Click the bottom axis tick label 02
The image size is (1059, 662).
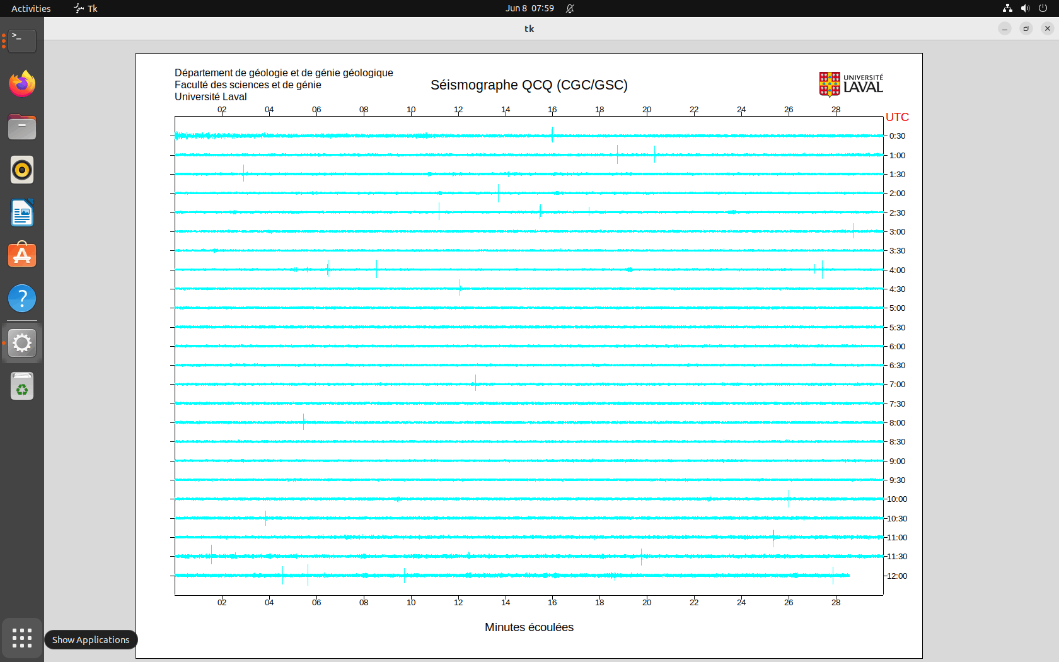coord(222,603)
